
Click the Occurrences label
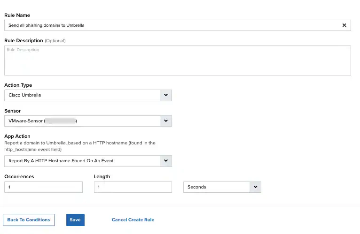(19, 176)
